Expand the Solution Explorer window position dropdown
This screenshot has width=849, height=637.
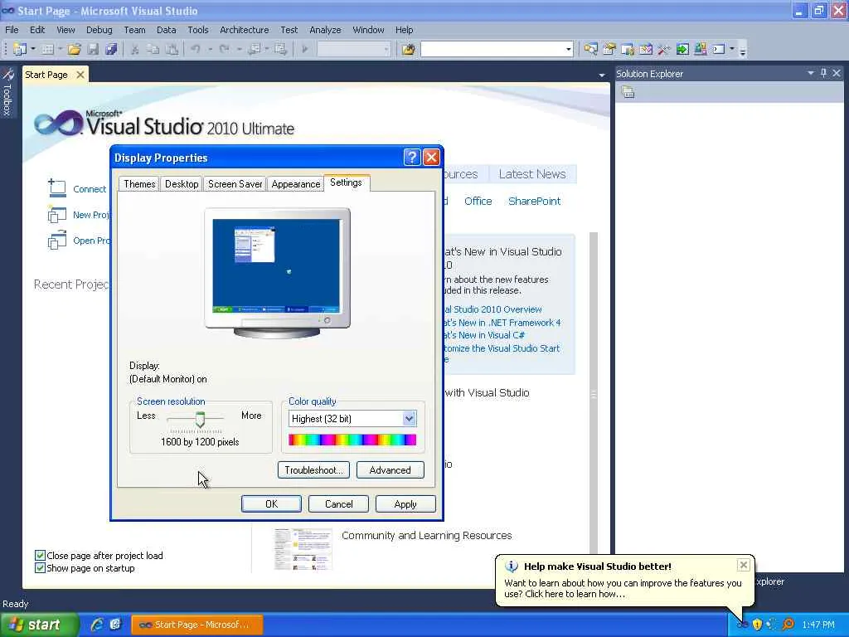[811, 73]
